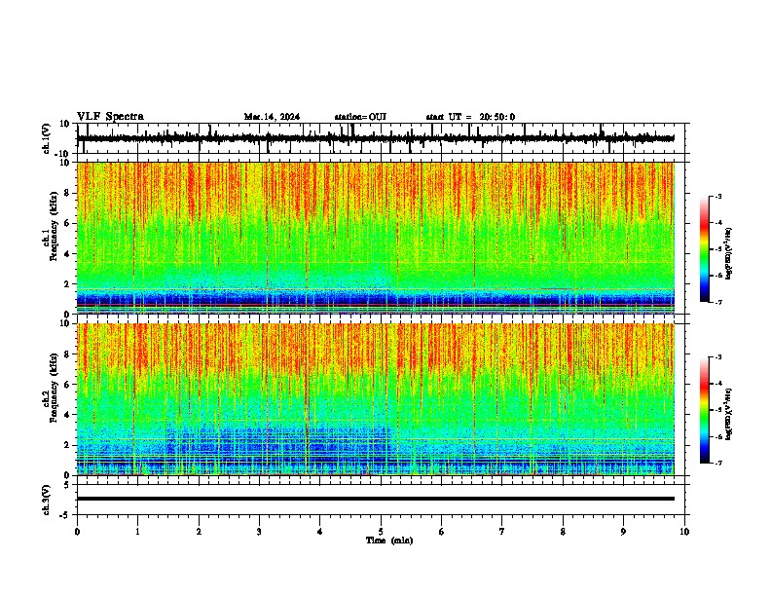Click the "Time (min)" axis label
This screenshot has height=596, width=771.
coord(389,540)
